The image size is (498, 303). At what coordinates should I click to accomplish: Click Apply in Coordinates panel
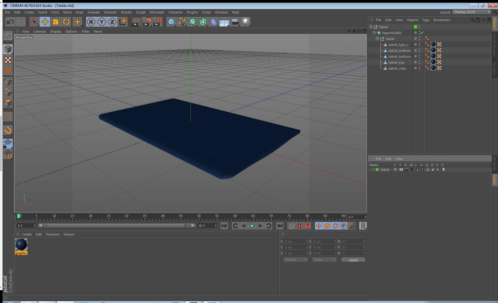pyautogui.click(x=353, y=260)
